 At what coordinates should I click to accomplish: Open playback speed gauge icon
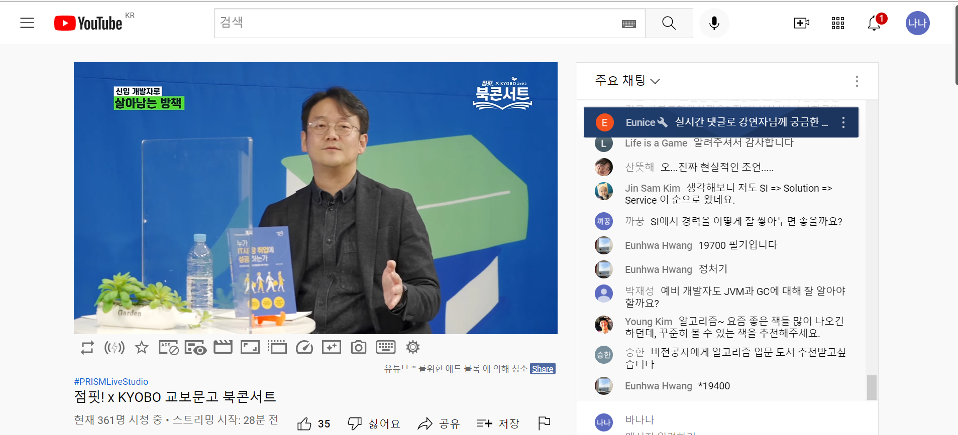(x=304, y=347)
